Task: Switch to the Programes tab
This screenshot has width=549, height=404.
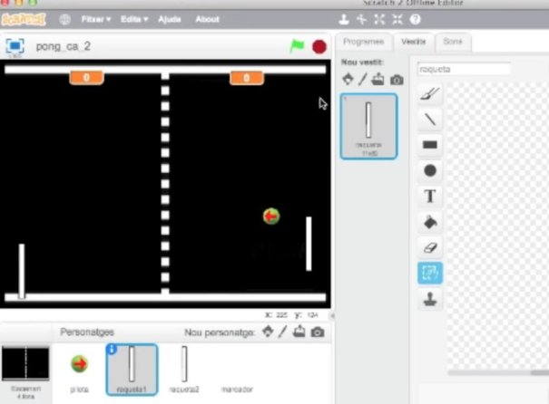Action: point(364,42)
